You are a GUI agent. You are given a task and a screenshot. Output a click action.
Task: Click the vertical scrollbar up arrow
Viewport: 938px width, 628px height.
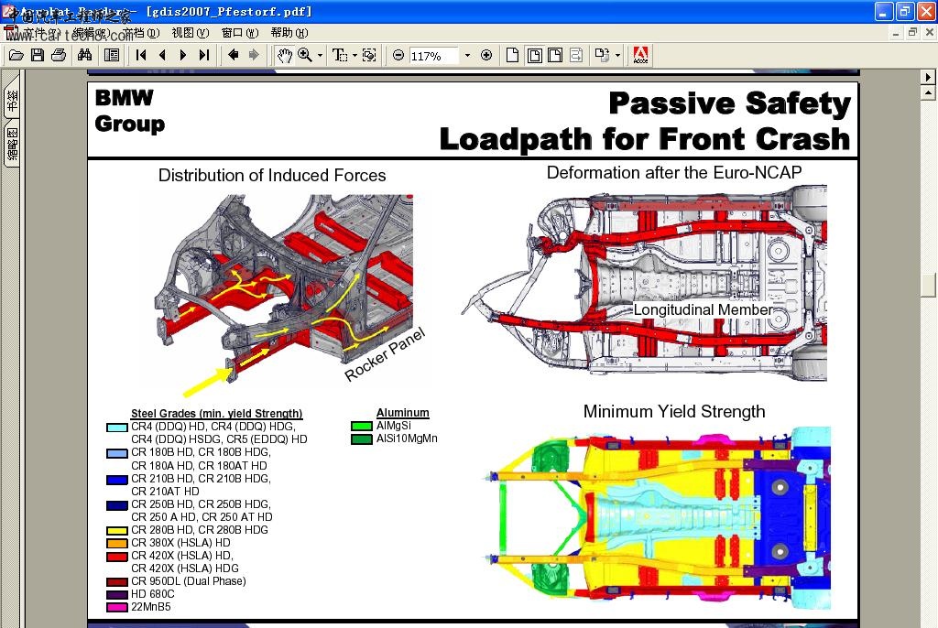coord(928,92)
